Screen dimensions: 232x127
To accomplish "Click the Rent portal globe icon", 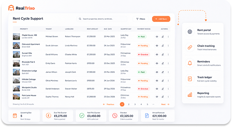I will pyautogui.click(x=190, y=32).
